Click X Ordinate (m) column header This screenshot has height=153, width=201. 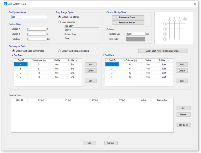39,60
